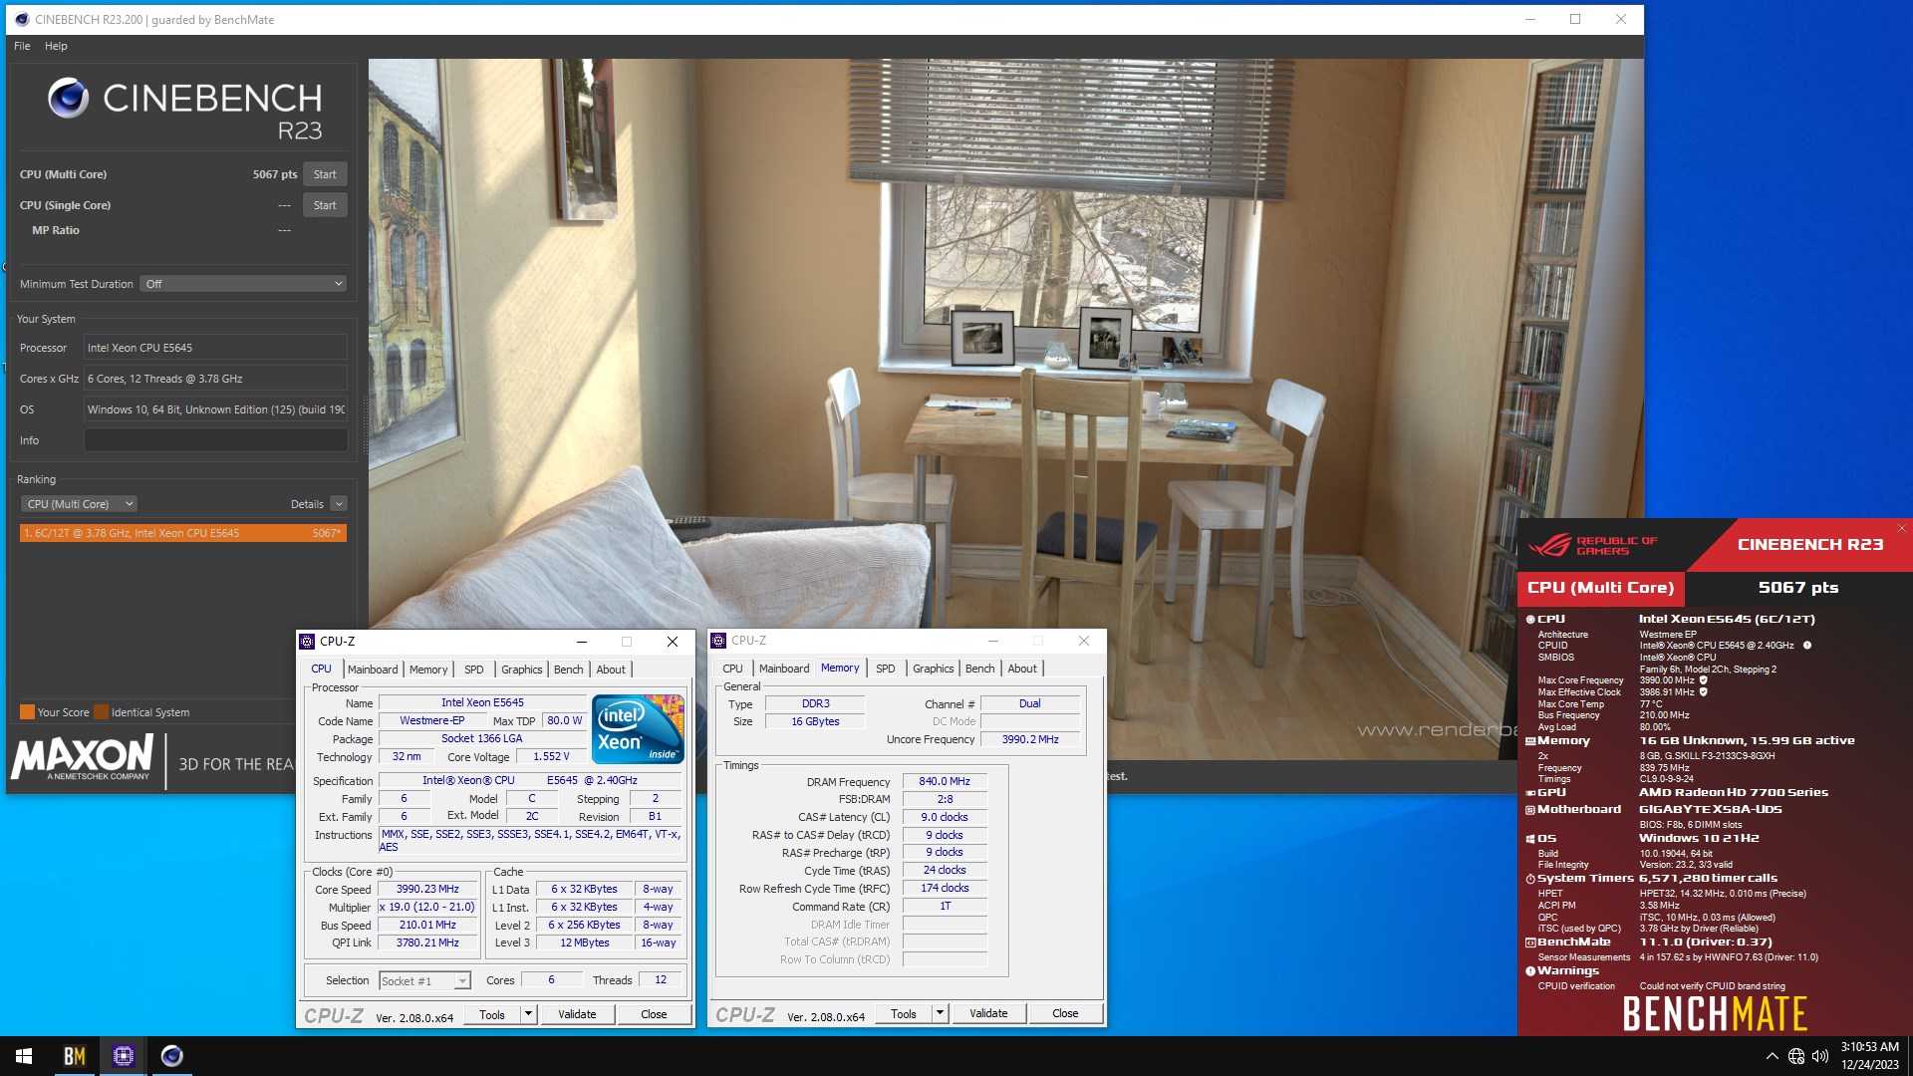This screenshot has height=1076, width=1913.
Task: Click the verified shield beside Max Core Frequency
Action: point(1703,680)
